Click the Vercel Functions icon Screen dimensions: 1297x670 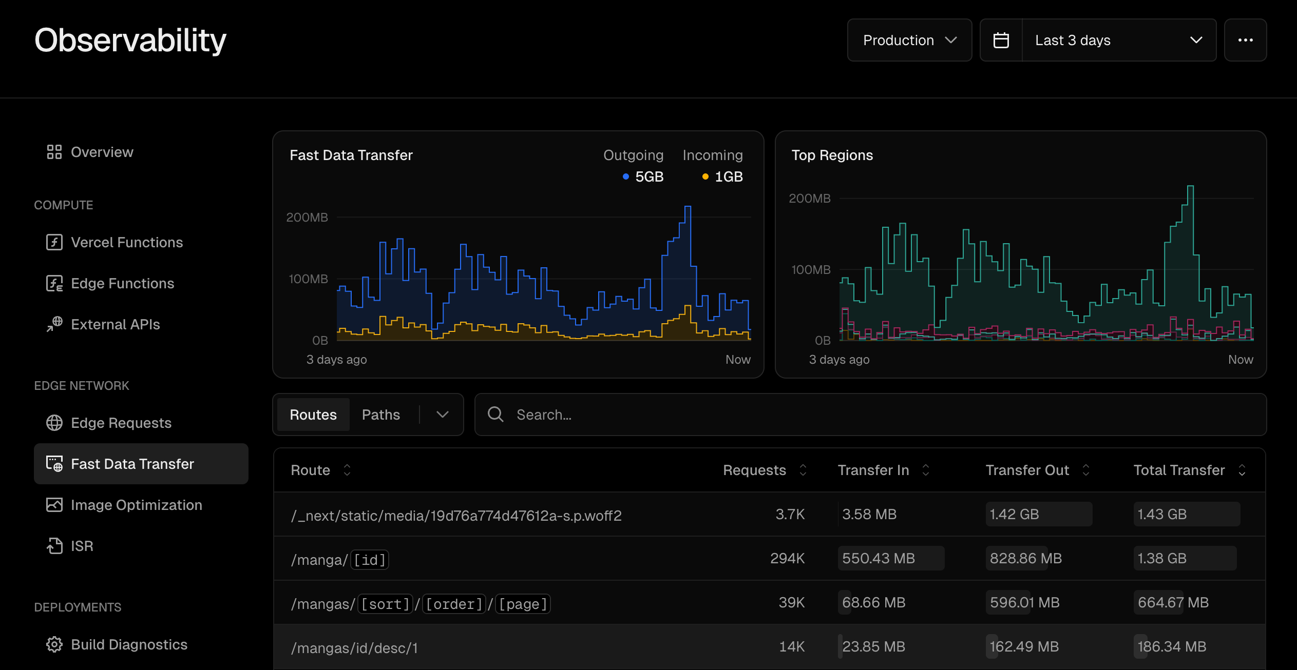(x=54, y=242)
